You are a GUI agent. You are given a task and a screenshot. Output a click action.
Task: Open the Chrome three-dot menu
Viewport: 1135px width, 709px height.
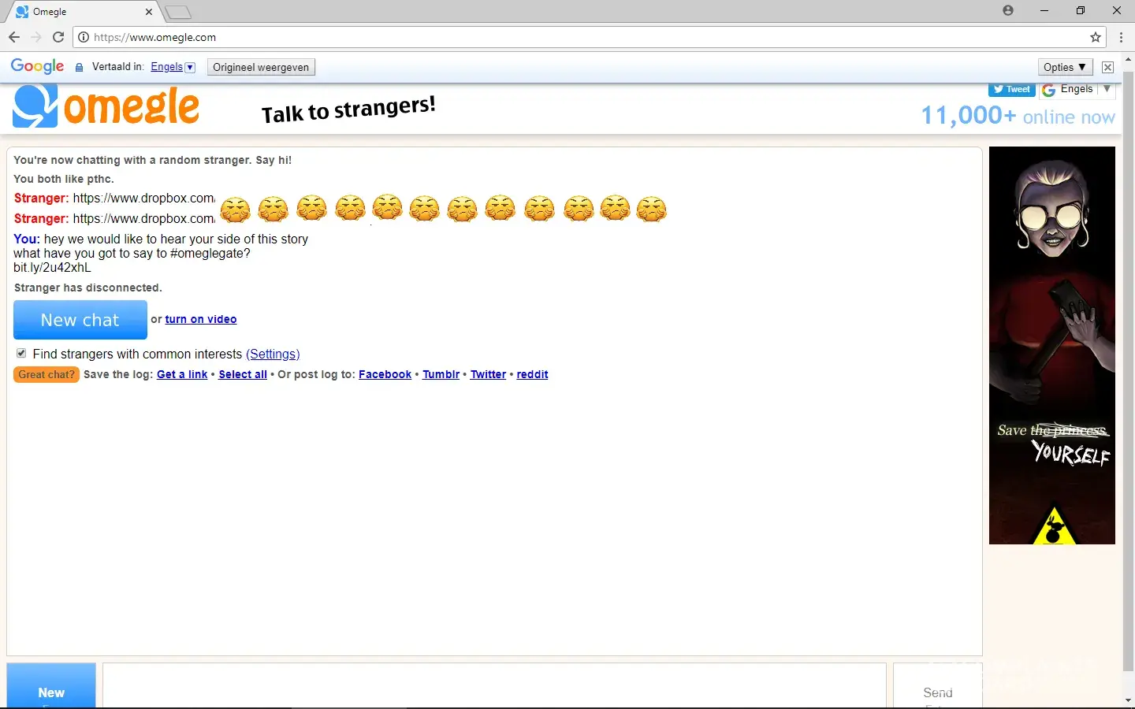coord(1121,37)
